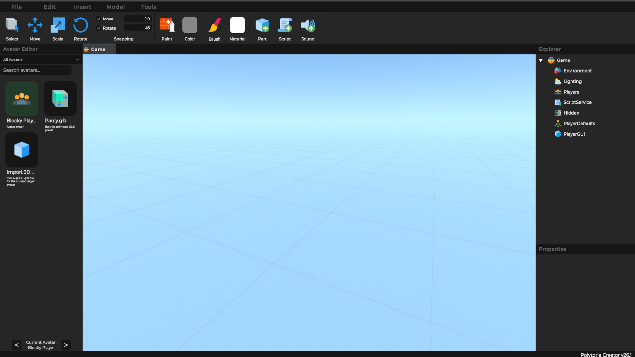Screen dimensions: 635x357
Task: Click the Search avatars field
Action: click(x=36, y=70)
